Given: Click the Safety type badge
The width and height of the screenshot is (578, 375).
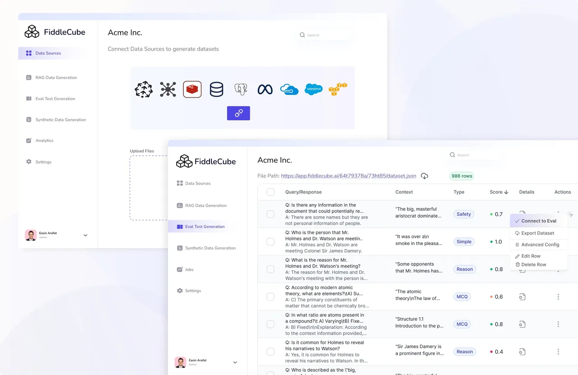Looking at the screenshot, I should 464,214.
